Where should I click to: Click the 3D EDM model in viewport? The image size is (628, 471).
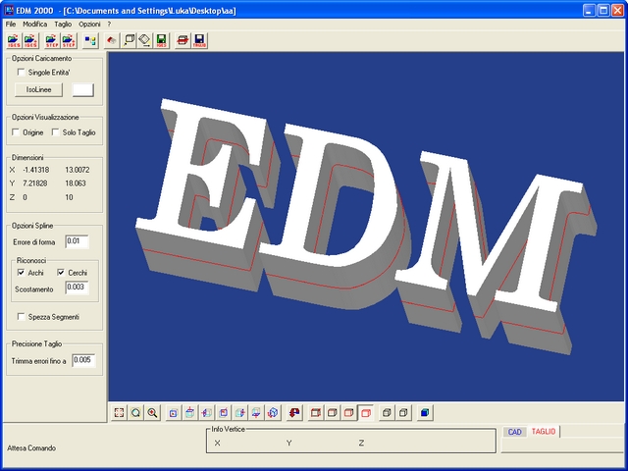pos(365,225)
